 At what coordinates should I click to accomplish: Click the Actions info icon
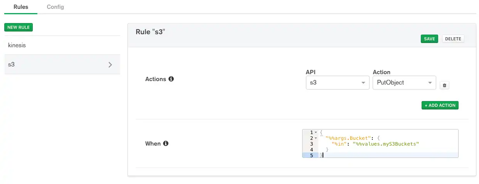pyautogui.click(x=171, y=79)
